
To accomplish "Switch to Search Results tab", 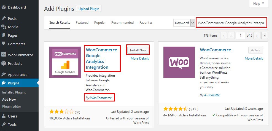I will (x=60, y=23).
